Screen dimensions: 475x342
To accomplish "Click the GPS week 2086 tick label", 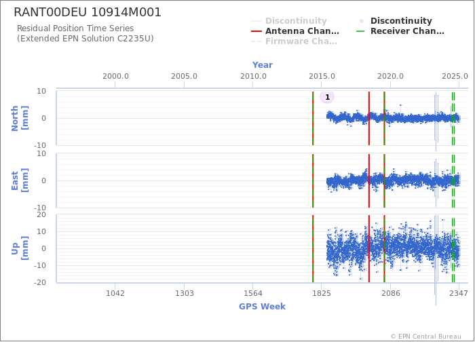I will coord(390,293).
